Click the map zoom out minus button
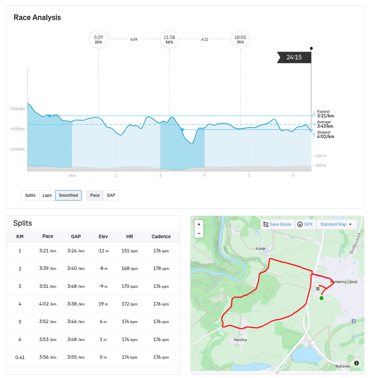Viewport: 371px width, 378px height. point(199,233)
